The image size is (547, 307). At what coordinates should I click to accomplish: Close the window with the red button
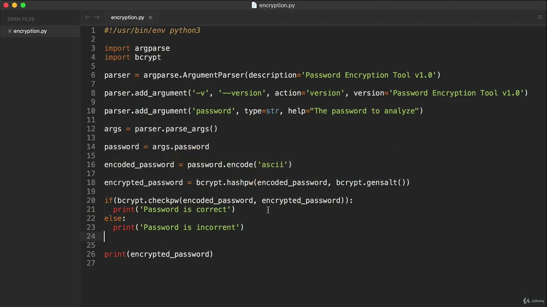click(6, 5)
